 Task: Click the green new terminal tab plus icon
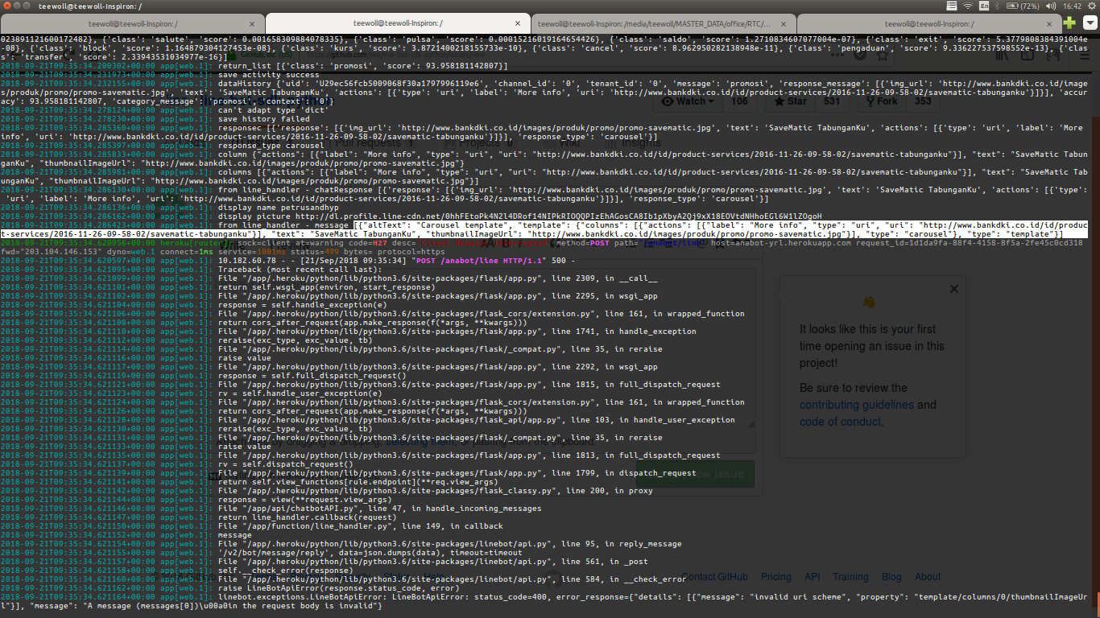pos(1069,23)
